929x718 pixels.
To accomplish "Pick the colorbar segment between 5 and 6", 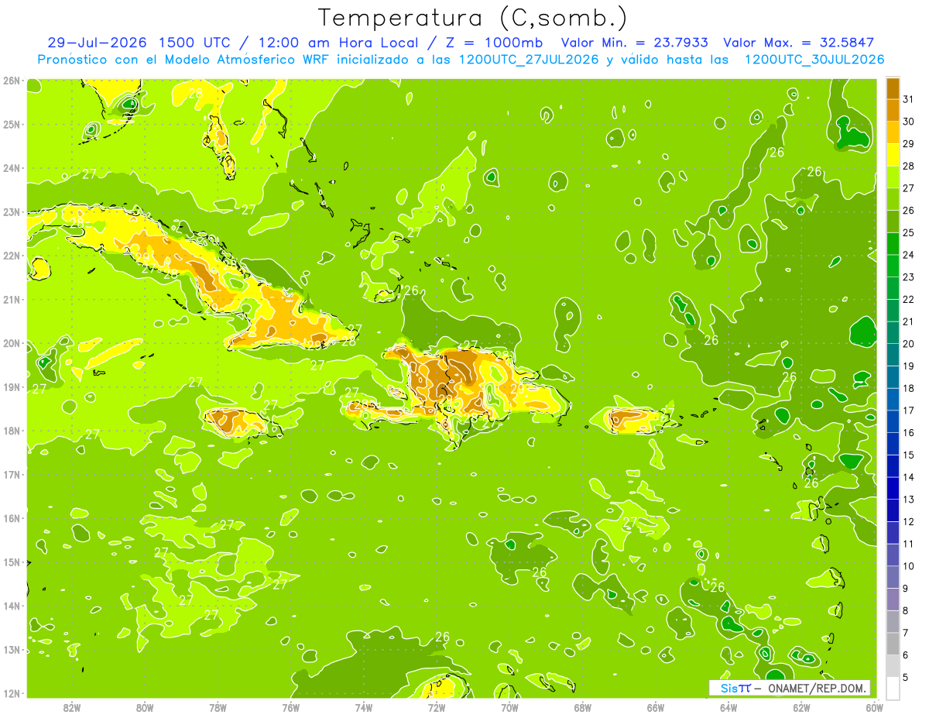I will click(893, 666).
